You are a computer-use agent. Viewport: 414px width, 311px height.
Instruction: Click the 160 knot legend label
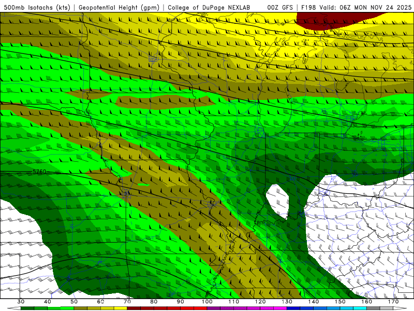click(367, 302)
